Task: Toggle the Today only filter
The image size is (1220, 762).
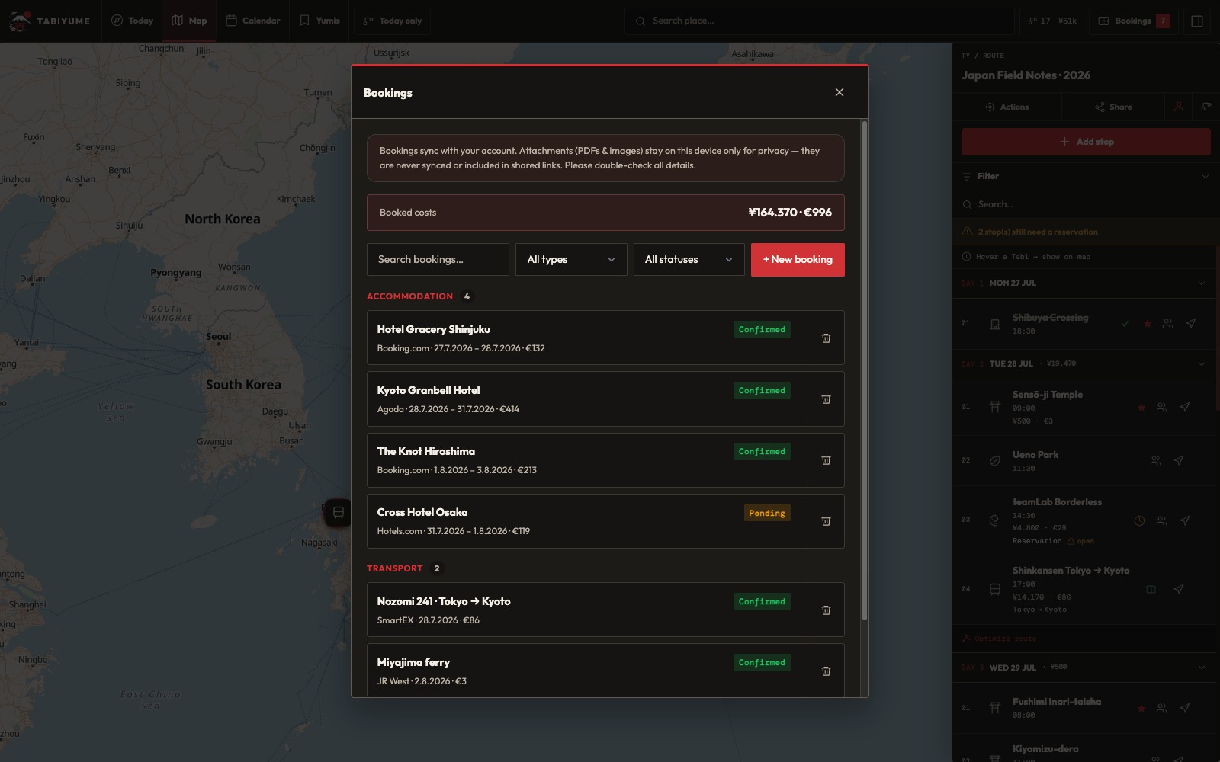Action: tap(392, 21)
